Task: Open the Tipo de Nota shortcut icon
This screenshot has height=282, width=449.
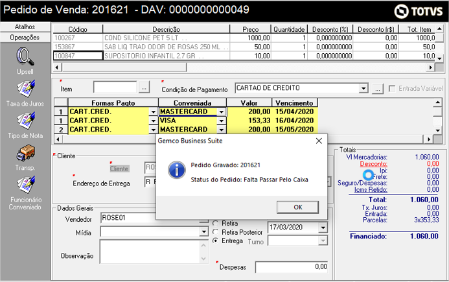Action: [x=26, y=121]
